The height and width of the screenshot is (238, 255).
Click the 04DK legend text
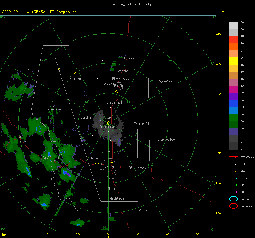tap(244, 164)
